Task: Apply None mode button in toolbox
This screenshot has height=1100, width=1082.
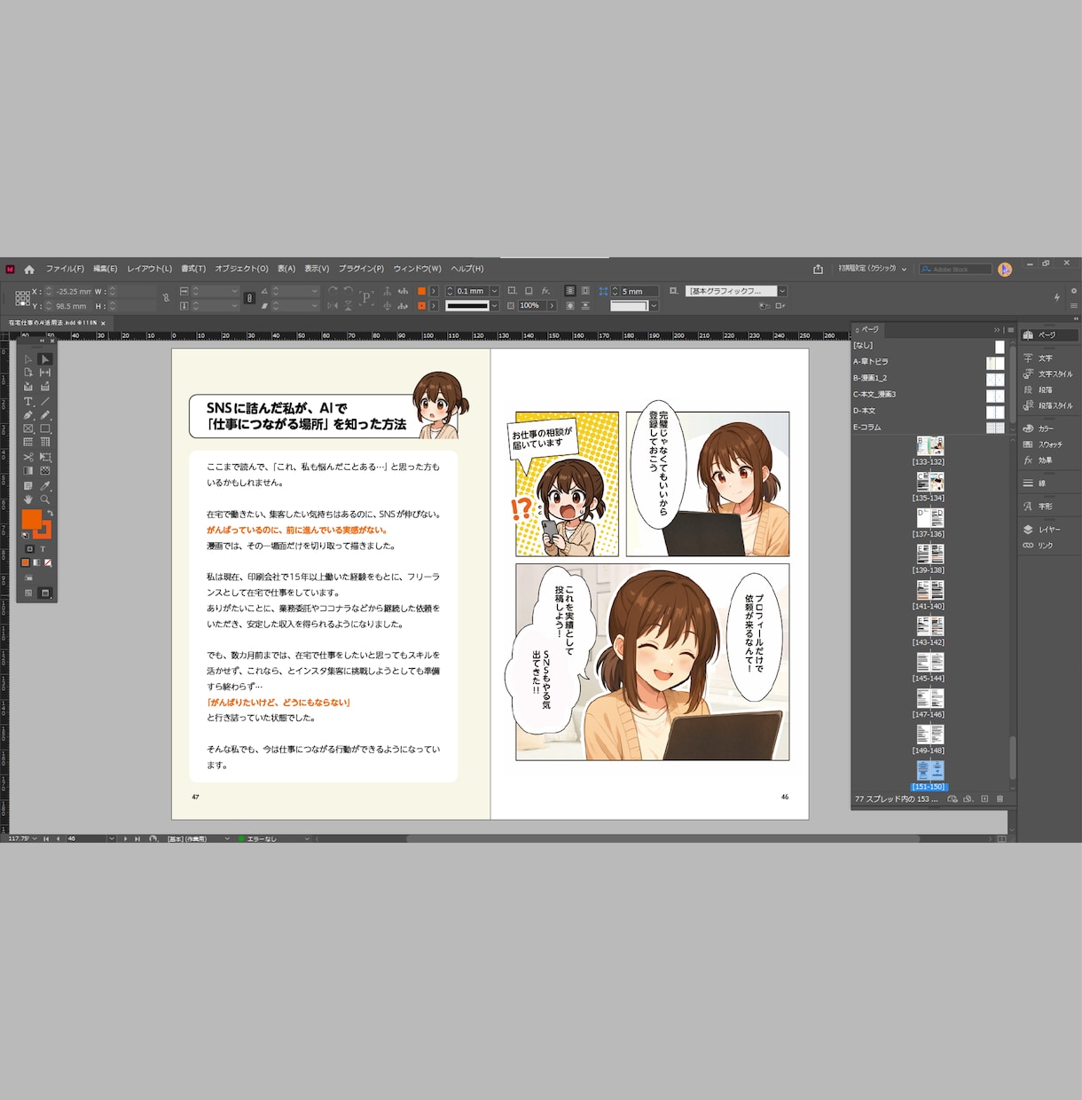Action: 48,562
